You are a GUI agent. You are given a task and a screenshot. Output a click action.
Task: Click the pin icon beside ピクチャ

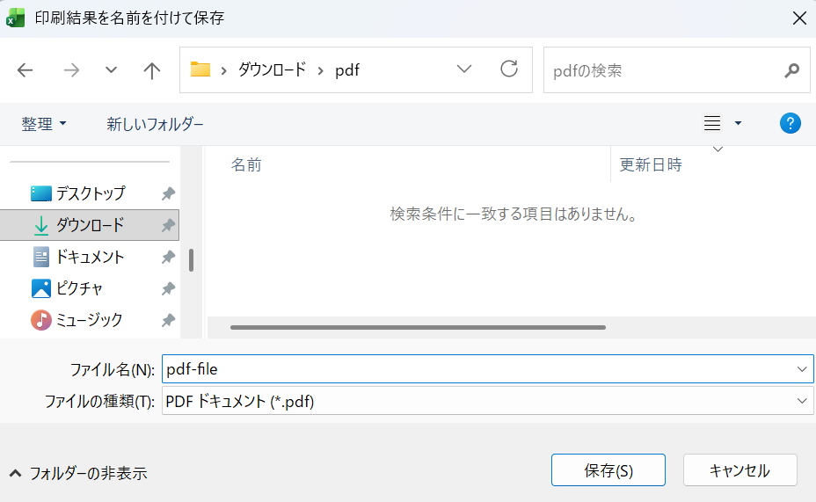point(168,288)
